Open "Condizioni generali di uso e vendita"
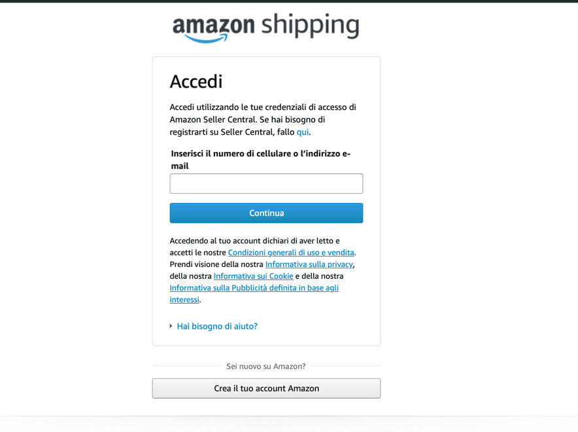578x432 pixels. 291,252
